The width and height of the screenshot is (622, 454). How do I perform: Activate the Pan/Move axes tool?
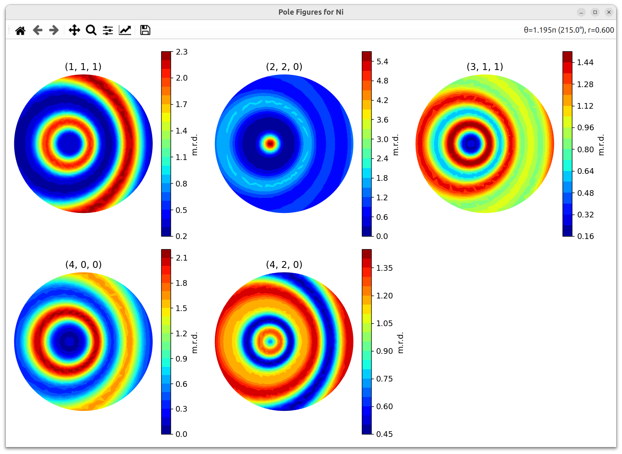tap(74, 30)
